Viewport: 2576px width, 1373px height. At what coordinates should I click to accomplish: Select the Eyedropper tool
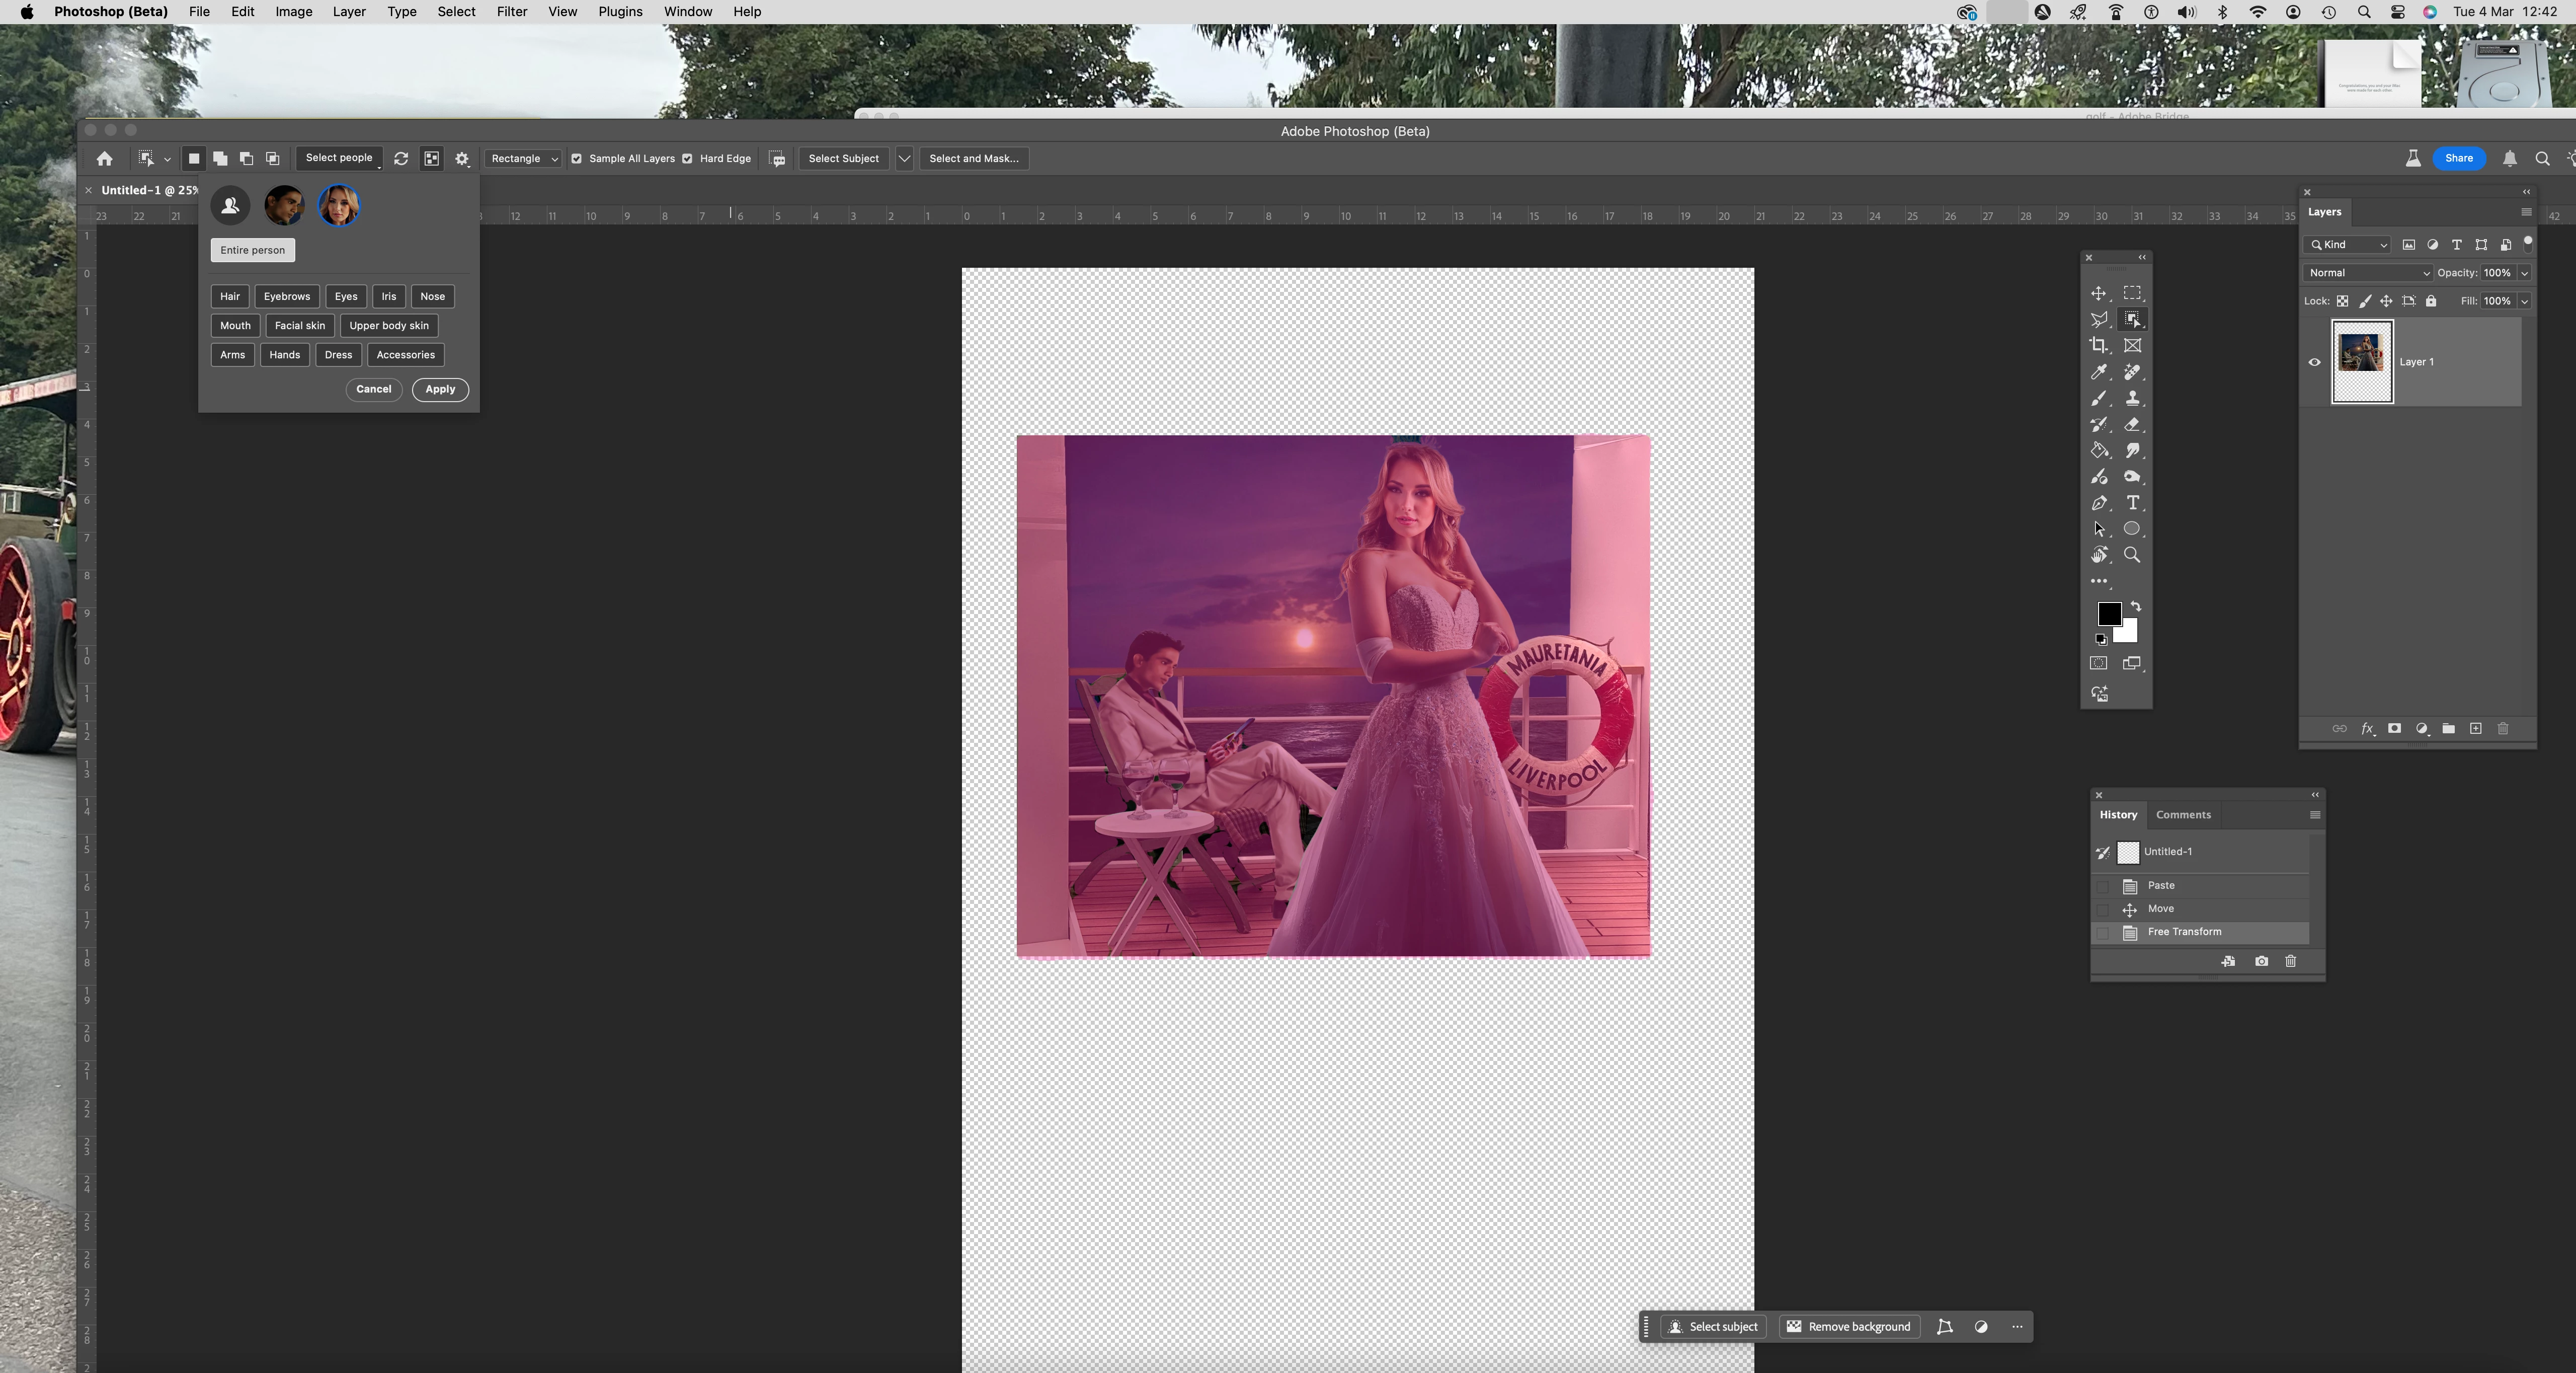tap(2098, 372)
